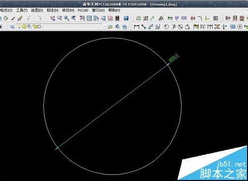Image resolution: width=248 pixels, height=181 pixels.
Task: Click the Zoom Previous icon
Action: 73,18
